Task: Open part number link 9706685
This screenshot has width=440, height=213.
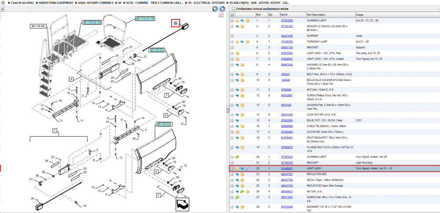Action: pyautogui.click(x=286, y=90)
